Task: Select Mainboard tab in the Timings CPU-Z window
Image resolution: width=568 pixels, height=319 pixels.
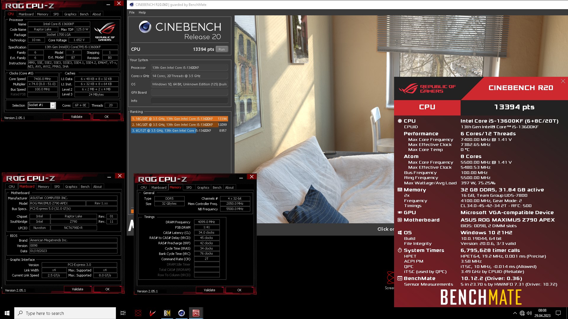Action: (159, 188)
